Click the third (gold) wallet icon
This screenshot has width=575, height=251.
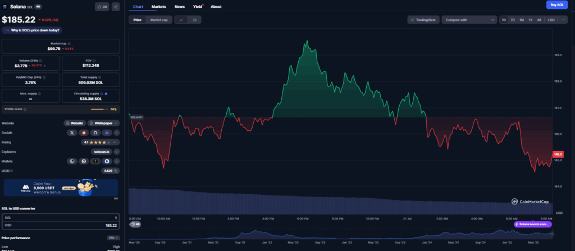tap(95, 161)
